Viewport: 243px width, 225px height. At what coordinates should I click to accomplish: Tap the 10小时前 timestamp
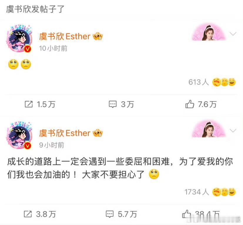click(53, 48)
